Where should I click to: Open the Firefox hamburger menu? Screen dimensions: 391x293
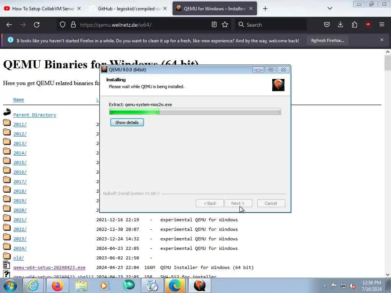381,24
